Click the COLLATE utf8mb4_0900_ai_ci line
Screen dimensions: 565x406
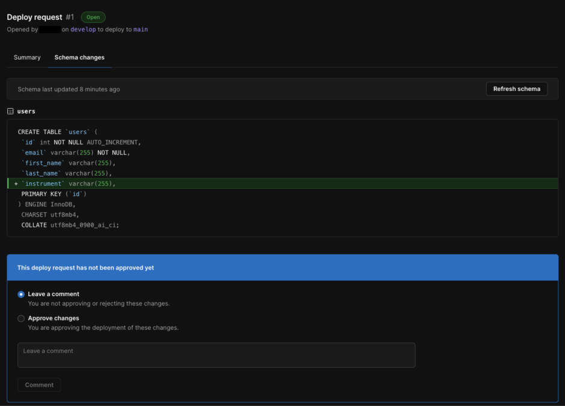pyautogui.click(x=70, y=225)
